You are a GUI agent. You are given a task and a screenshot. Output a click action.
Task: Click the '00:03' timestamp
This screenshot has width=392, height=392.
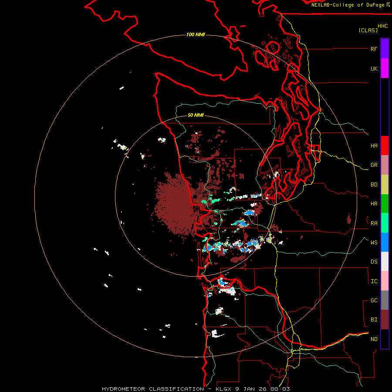click(280, 389)
